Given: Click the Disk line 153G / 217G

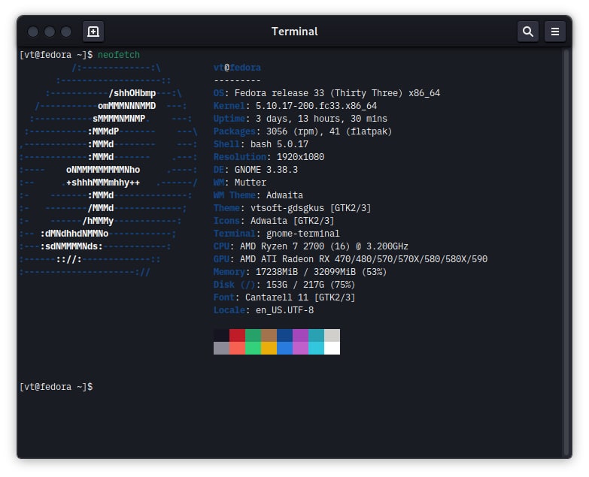Looking at the screenshot, I should tap(284, 284).
